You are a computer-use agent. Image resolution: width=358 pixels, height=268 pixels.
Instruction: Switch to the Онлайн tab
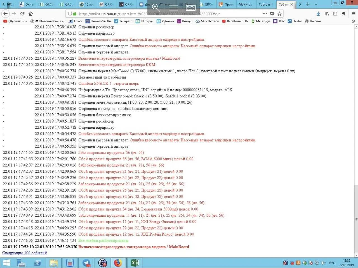point(27,4)
